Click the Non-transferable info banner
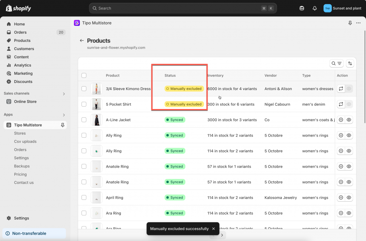The image size is (366, 241). 34,233
